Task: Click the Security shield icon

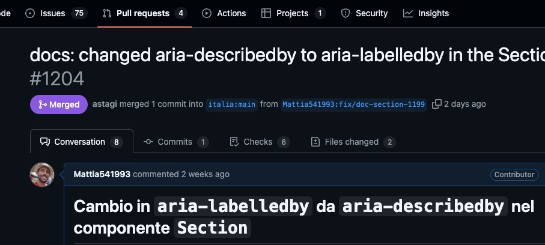Action: [x=346, y=13]
